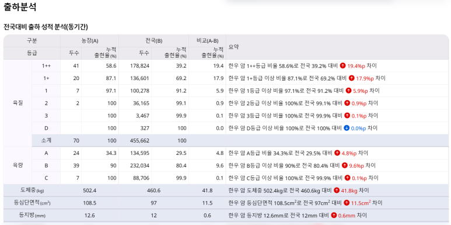Click the red up-arrow icon beside 17.9%p
Viewport: 451px width, 225px height.
tap(351, 78)
